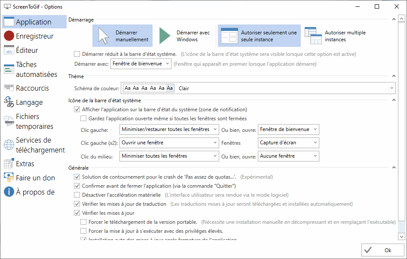Click the checkmark icon on Ok button

pyautogui.click(x=368, y=250)
